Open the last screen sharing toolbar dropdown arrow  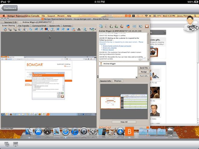95,29
